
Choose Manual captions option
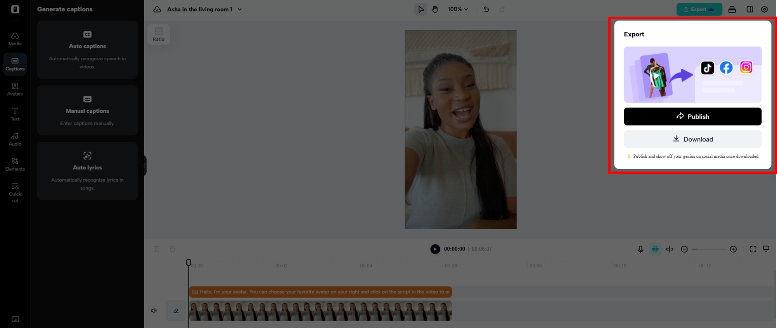[x=87, y=110]
